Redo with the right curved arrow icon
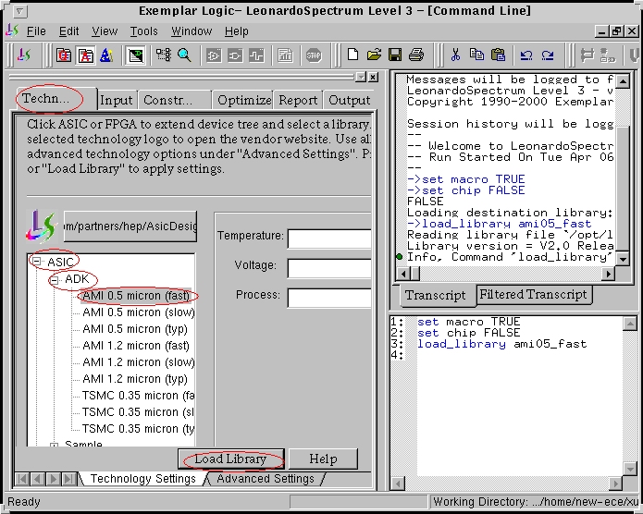This screenshot has height=514, width=643. pos(548,55)
